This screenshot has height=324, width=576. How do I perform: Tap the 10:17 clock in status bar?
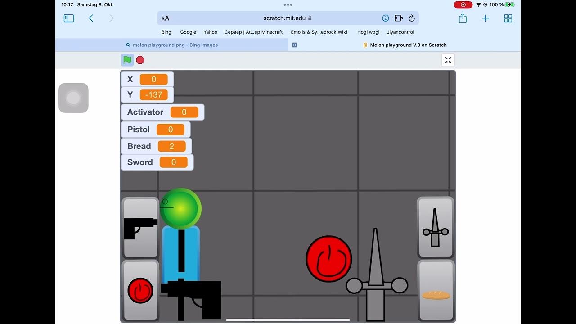click(67, 4)
